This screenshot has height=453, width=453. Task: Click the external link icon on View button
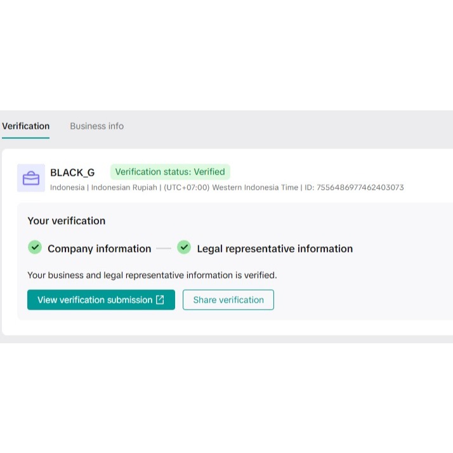click(x=160, y=300)
